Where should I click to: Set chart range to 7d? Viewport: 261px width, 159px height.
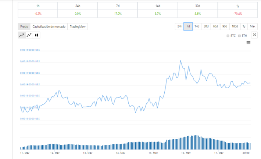click(188, 26)
